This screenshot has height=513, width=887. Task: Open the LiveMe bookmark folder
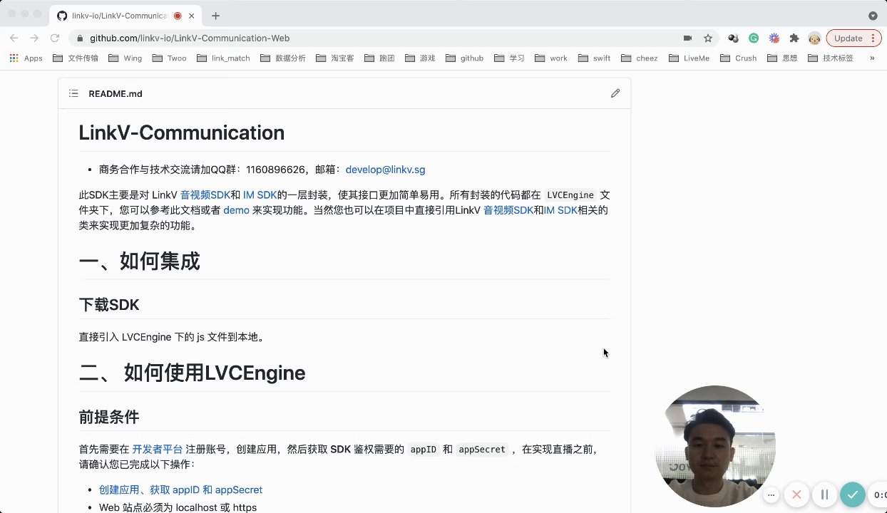689,58
